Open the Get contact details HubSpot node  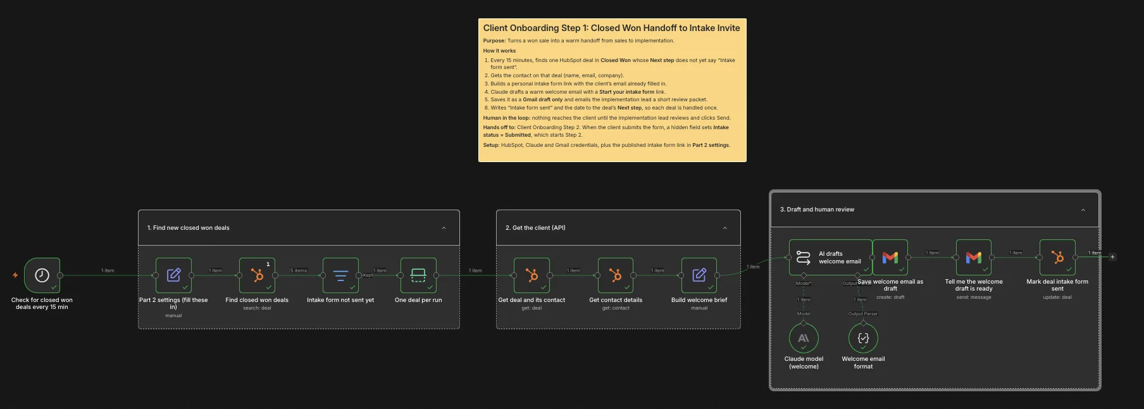coord(616,275)
